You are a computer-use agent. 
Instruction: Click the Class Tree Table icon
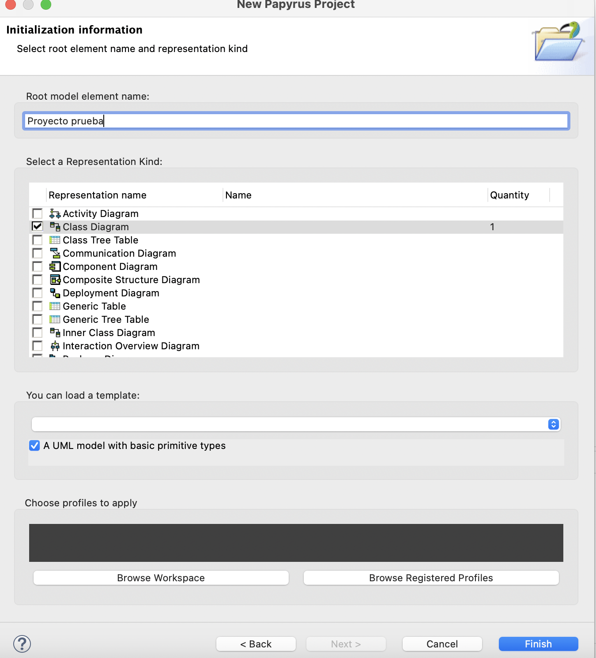[x=55, y=240]
